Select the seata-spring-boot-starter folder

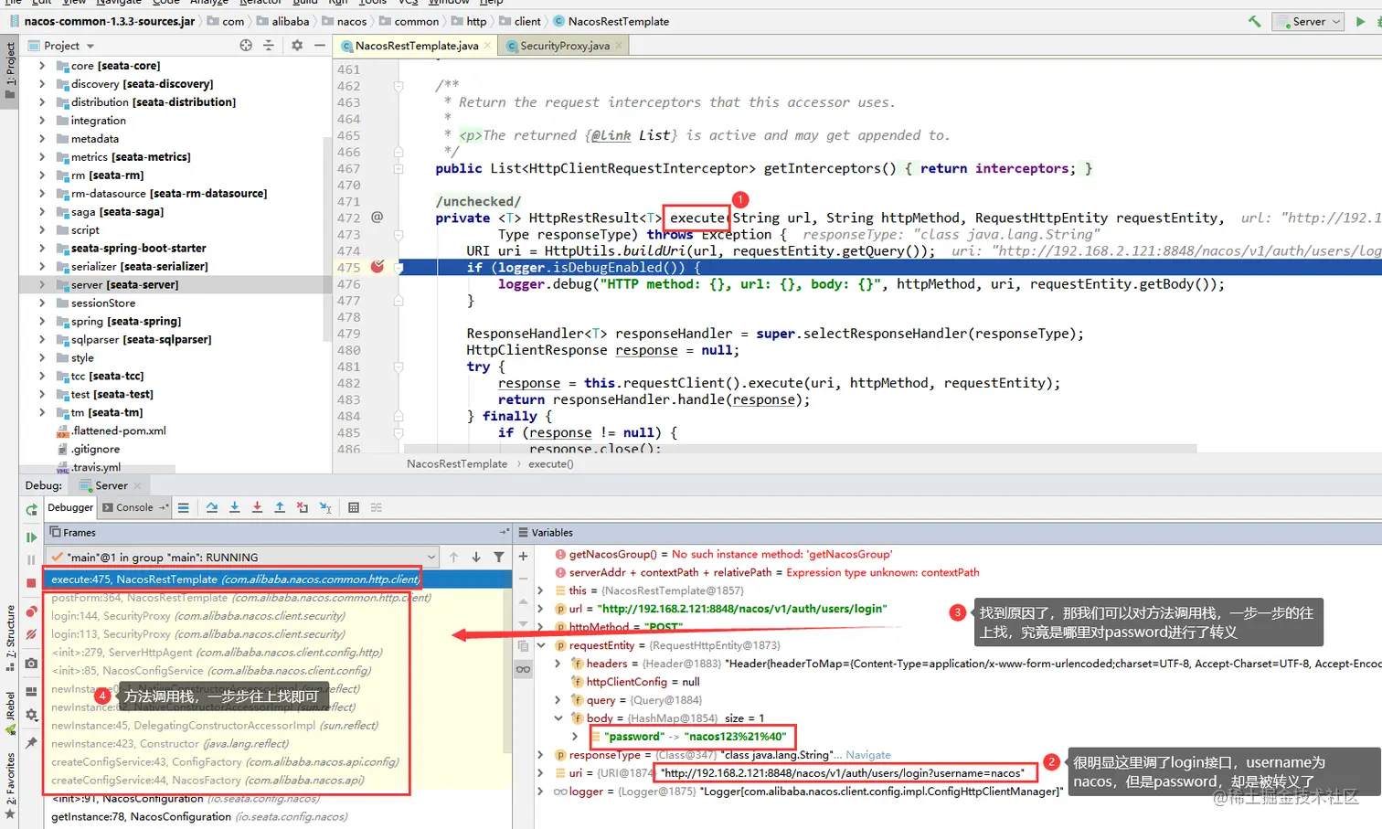click(x=138, y=249)
